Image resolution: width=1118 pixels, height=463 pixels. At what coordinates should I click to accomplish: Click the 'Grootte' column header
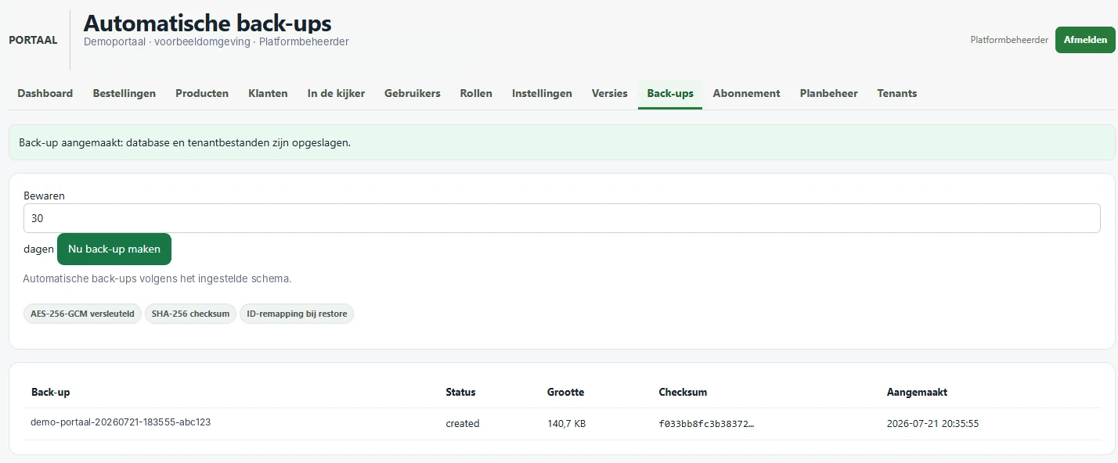[566, 392]
